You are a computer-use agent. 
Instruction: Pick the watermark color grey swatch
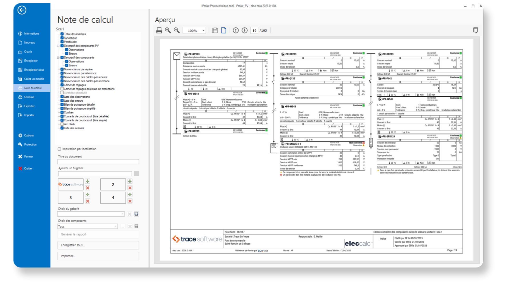click(136, 174)
